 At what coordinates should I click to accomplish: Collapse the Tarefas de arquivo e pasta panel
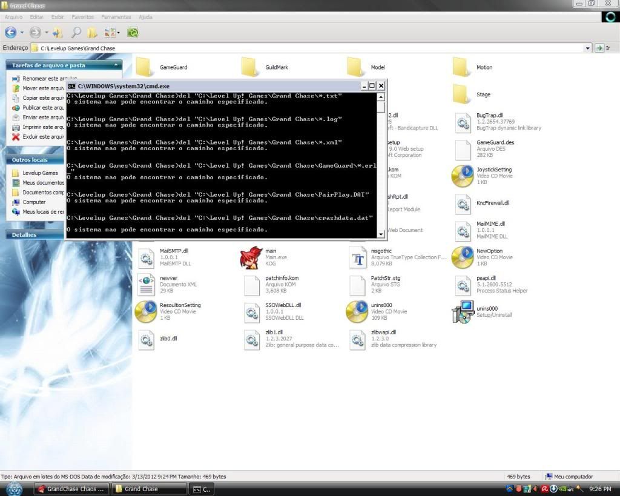coord(116,65)
